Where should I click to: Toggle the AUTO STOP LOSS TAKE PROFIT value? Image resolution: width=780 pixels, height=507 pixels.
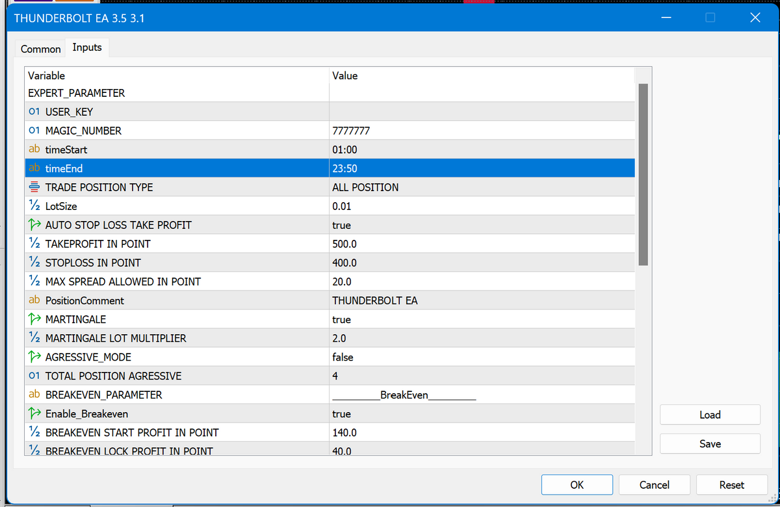point(481,225)
